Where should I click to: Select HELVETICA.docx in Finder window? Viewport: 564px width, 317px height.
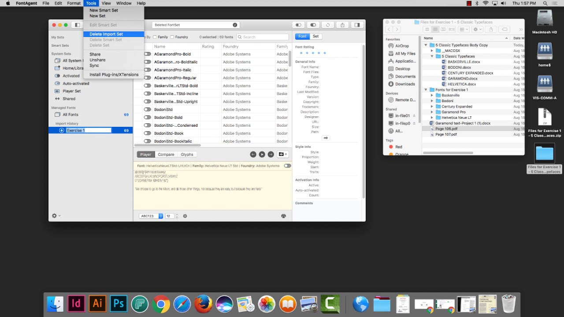[461, 84]
